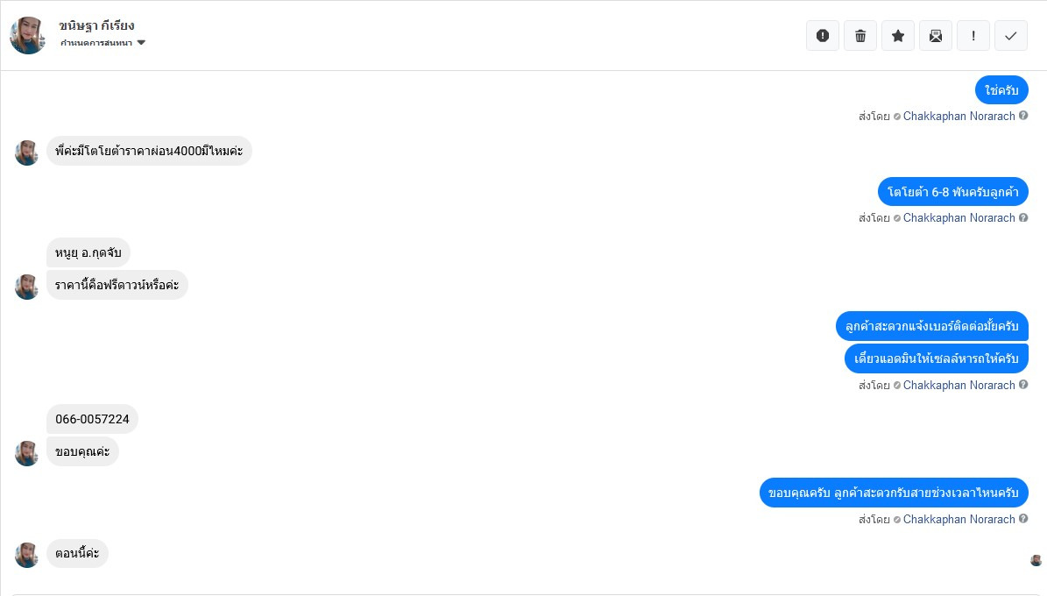This screenshot has height=596, width=1047.
Task: Open the 'กำหนดการสนทนา' dropdown
Action: [103, 43]
